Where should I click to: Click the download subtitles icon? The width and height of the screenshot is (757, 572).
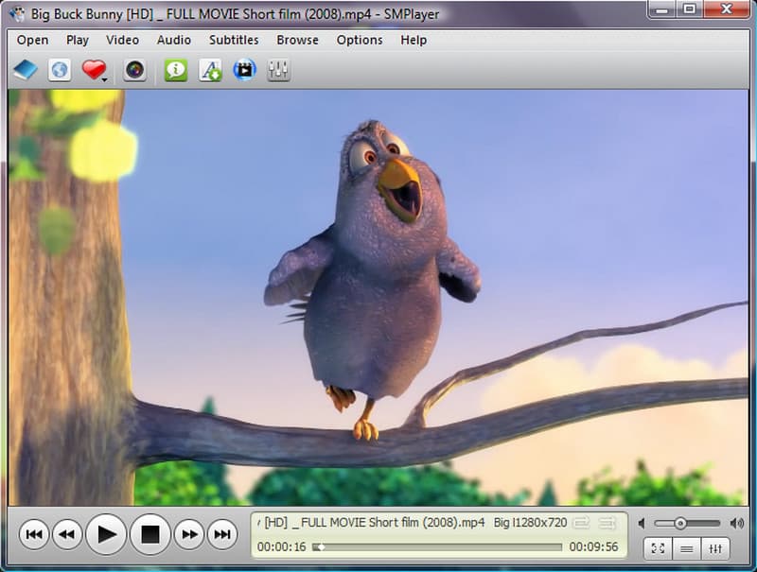pos(210,70)
